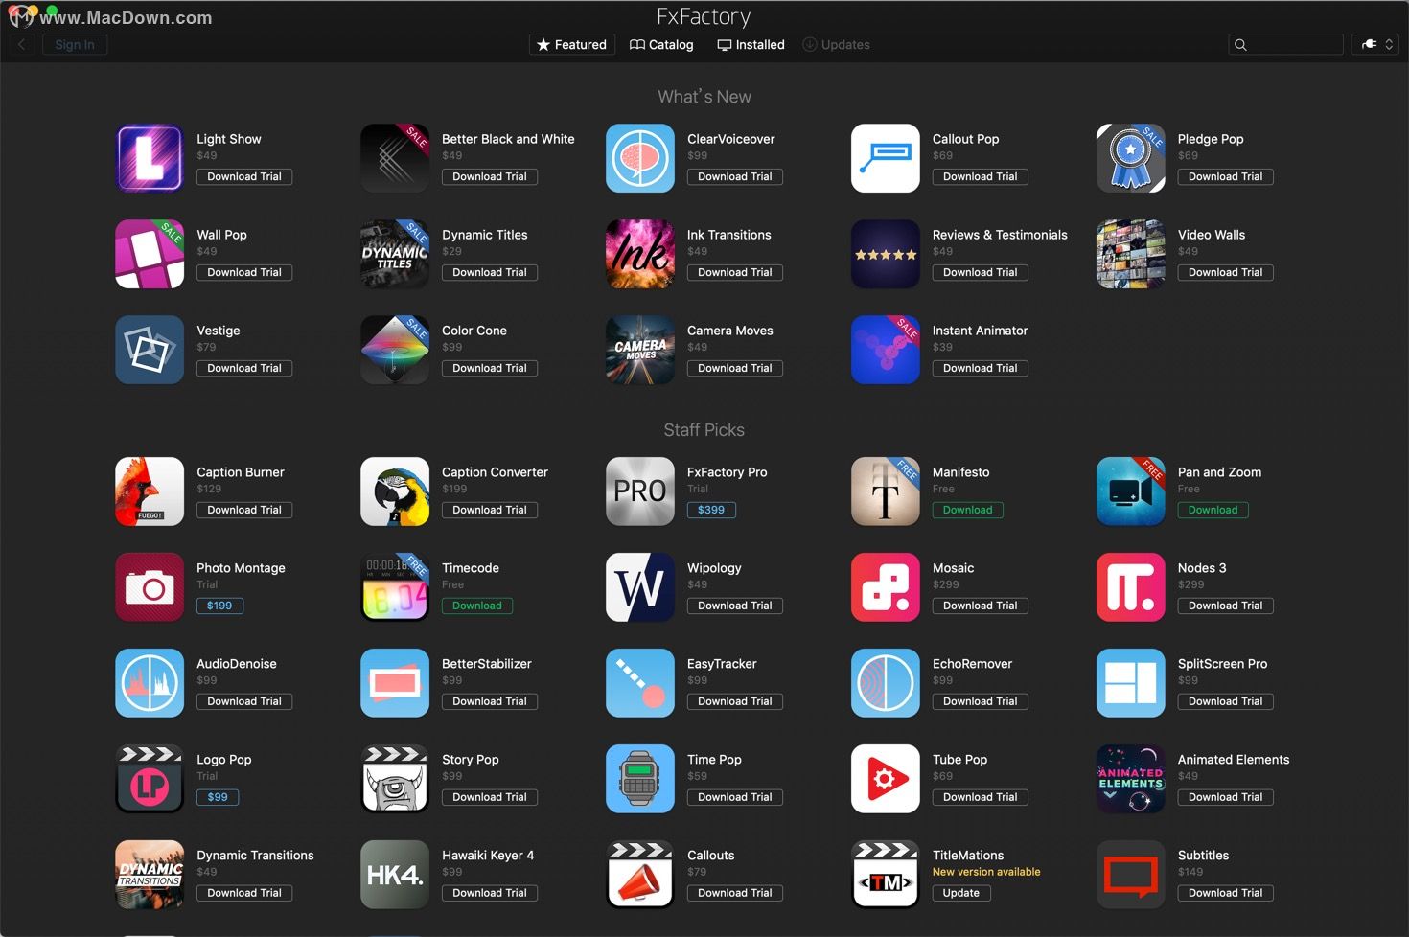Open the Updates tab

(836, 45)
